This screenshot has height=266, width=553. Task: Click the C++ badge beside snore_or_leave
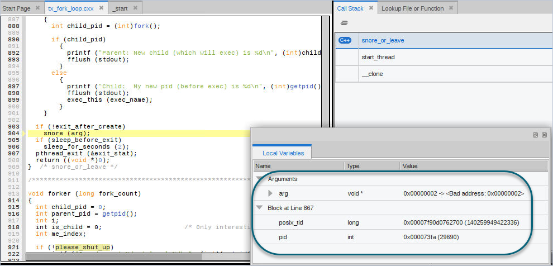(x=345, y=40)
